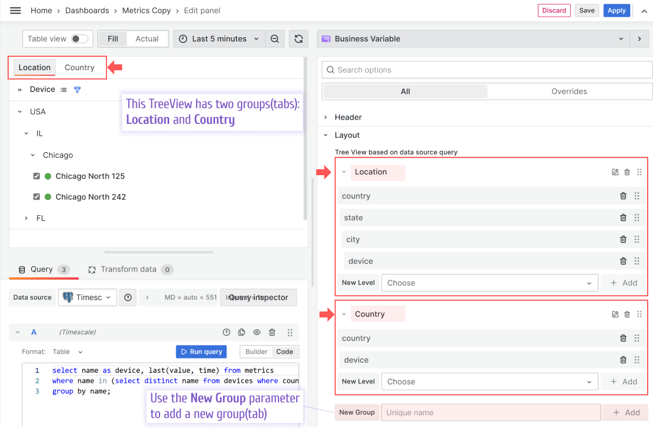Click the zoom out time range icon
The height and width of the screenshot is (431, 653).
point(275,38)
